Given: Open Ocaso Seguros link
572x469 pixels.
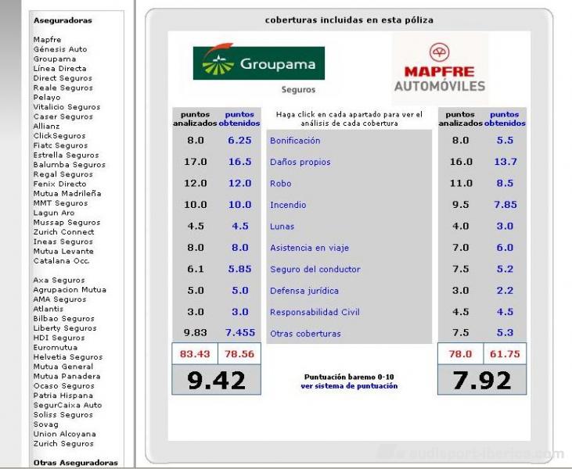Looking at the screenshot, I should 64,386.
